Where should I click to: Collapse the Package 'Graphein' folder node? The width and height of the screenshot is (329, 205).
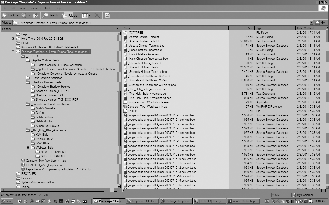pyautogui.click(x=13, y=52)
